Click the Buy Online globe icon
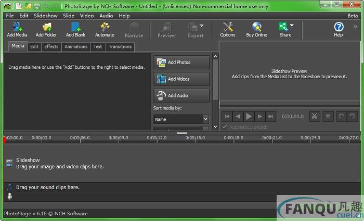 pos(257,27)
